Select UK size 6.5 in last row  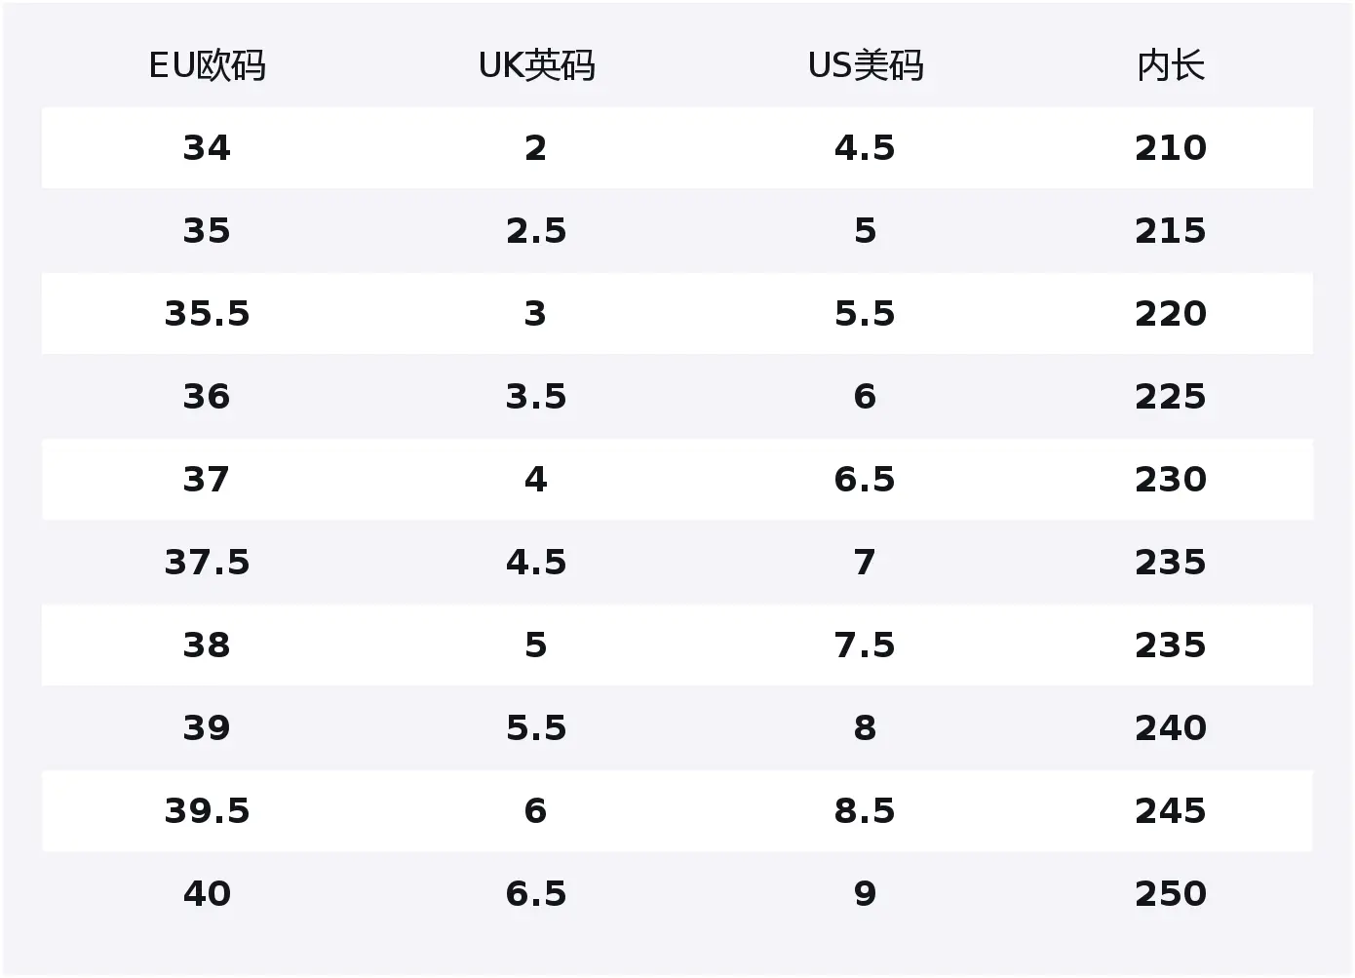[535, 894]
